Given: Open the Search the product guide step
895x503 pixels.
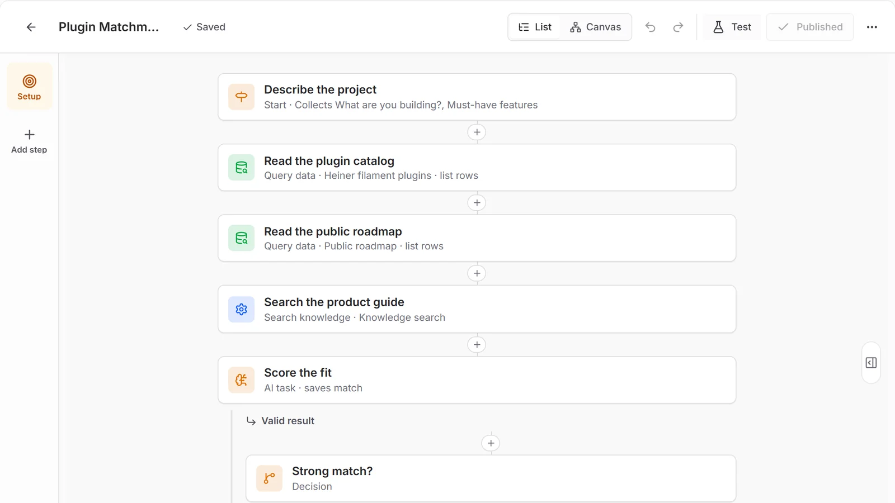Looking at the screenshot, I should point(477,309).
